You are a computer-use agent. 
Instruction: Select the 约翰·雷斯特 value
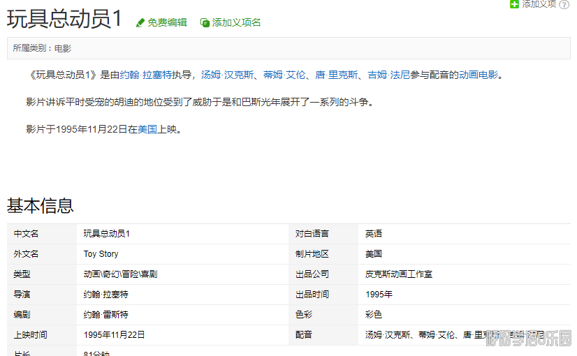pos(106,315)
